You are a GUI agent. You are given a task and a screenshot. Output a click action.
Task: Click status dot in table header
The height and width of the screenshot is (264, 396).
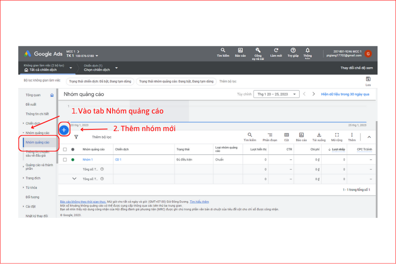(73, 149)
